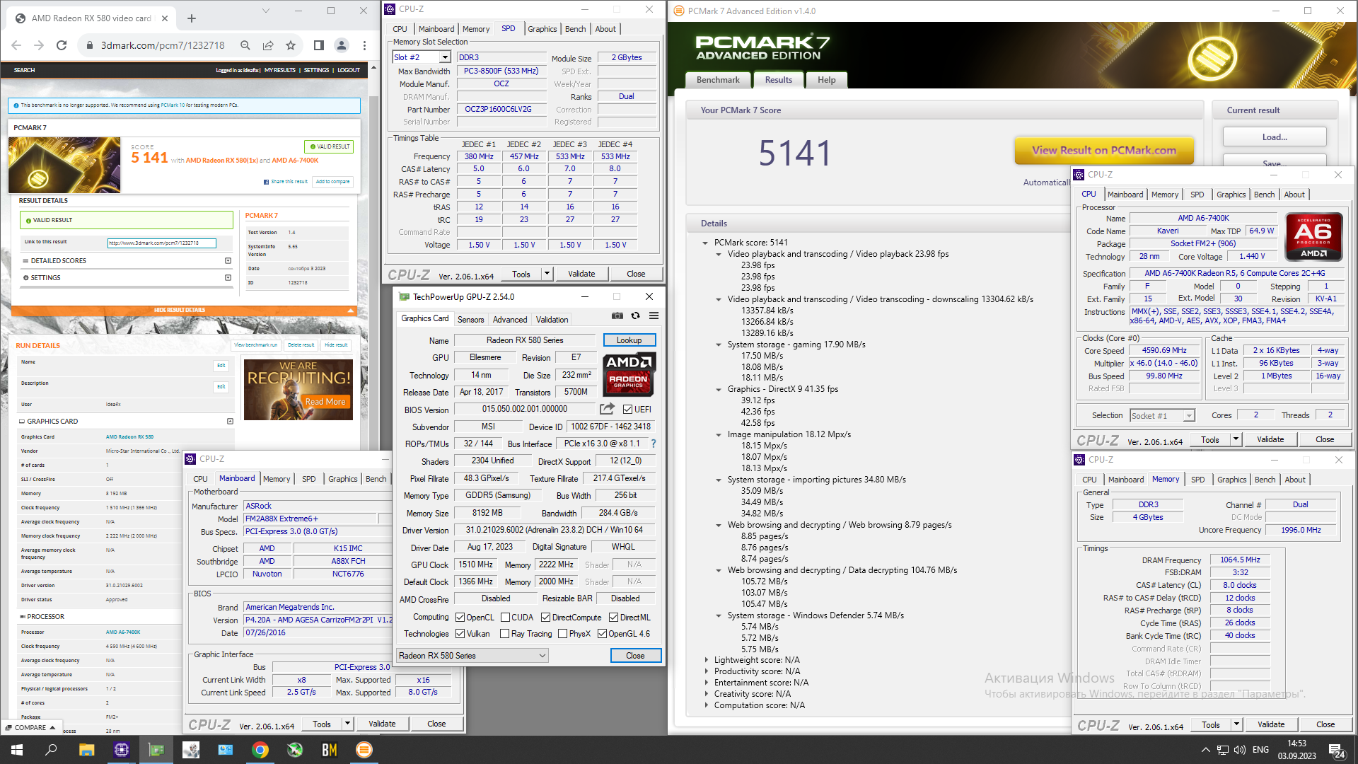Screen dimensions: 1358x764
Task: Toggle the OpenGL 4.6 checkbox
Action: (602, 634)
